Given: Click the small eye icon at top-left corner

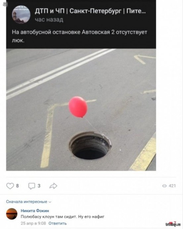Looking at the screenshot, I should click(x=4, y=4).
